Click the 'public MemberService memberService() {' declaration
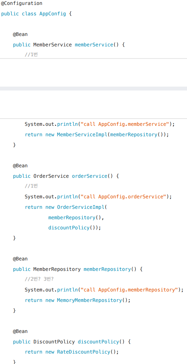This screenshot has height=364, width=187. pyautogui.click(x=69, y=44)
